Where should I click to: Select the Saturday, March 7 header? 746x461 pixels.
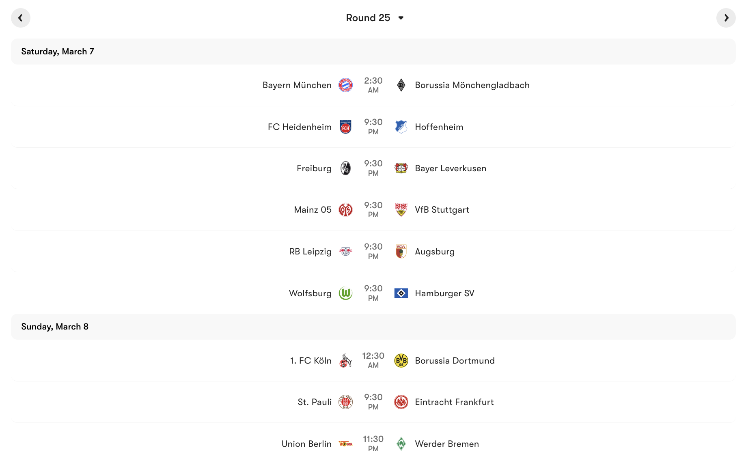57,51
